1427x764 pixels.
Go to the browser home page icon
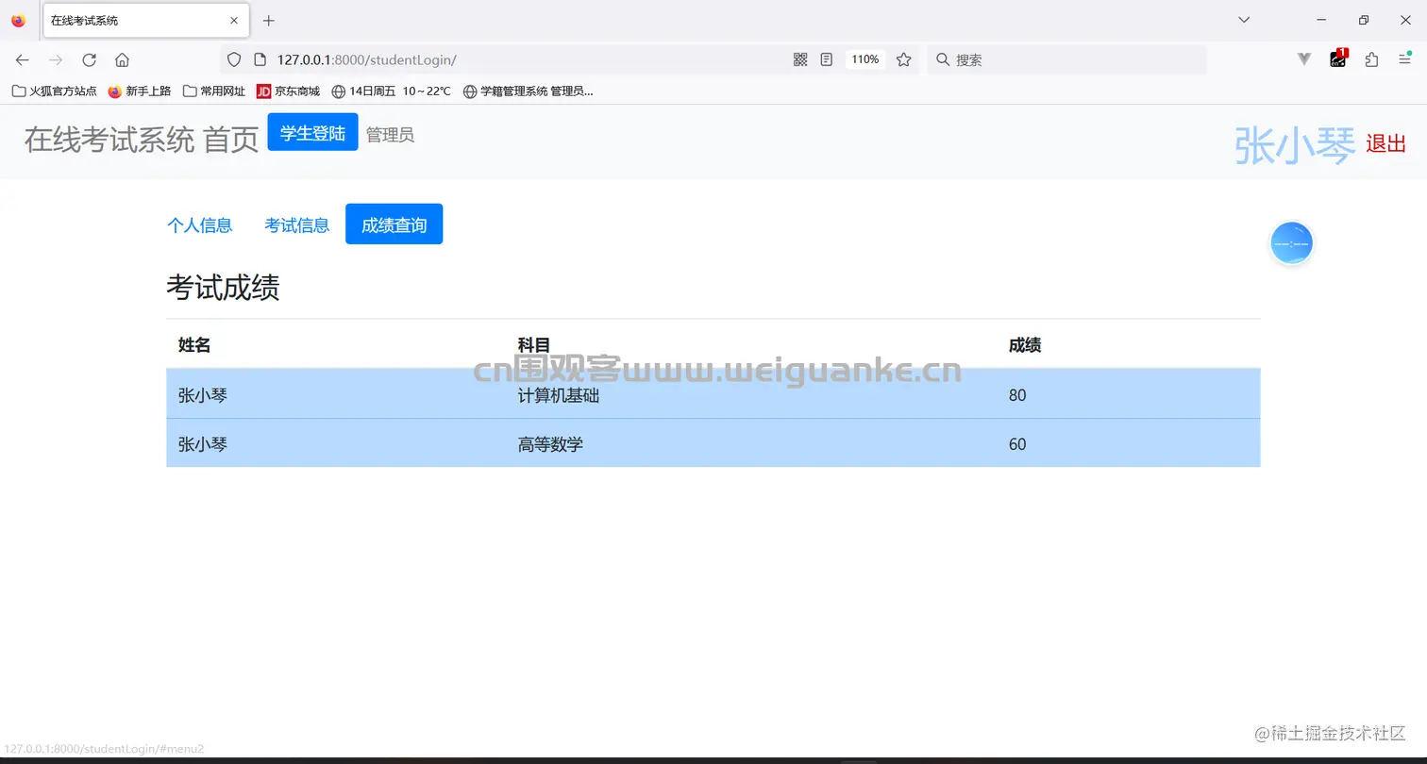[122, 59]
